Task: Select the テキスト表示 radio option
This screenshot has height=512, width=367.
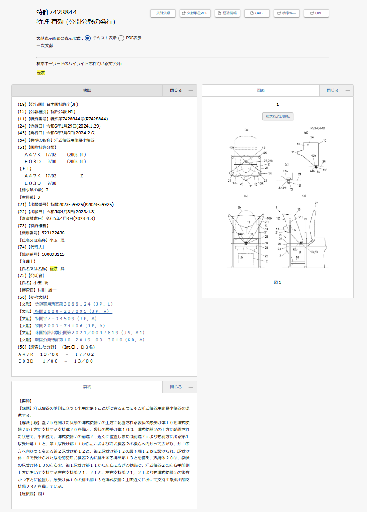Action: pyautogui.click(x=87, y=38)
